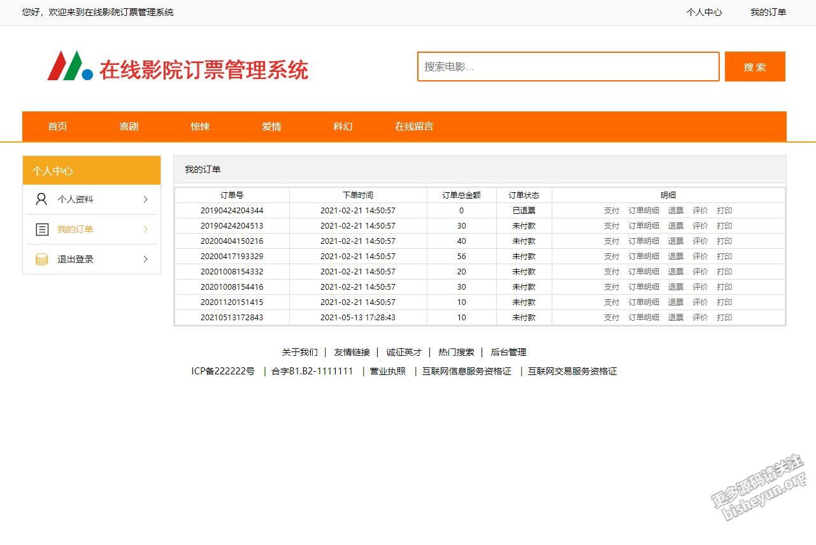Switch to the 惊悚 category
816x545 pixels.
pos(200,126)
